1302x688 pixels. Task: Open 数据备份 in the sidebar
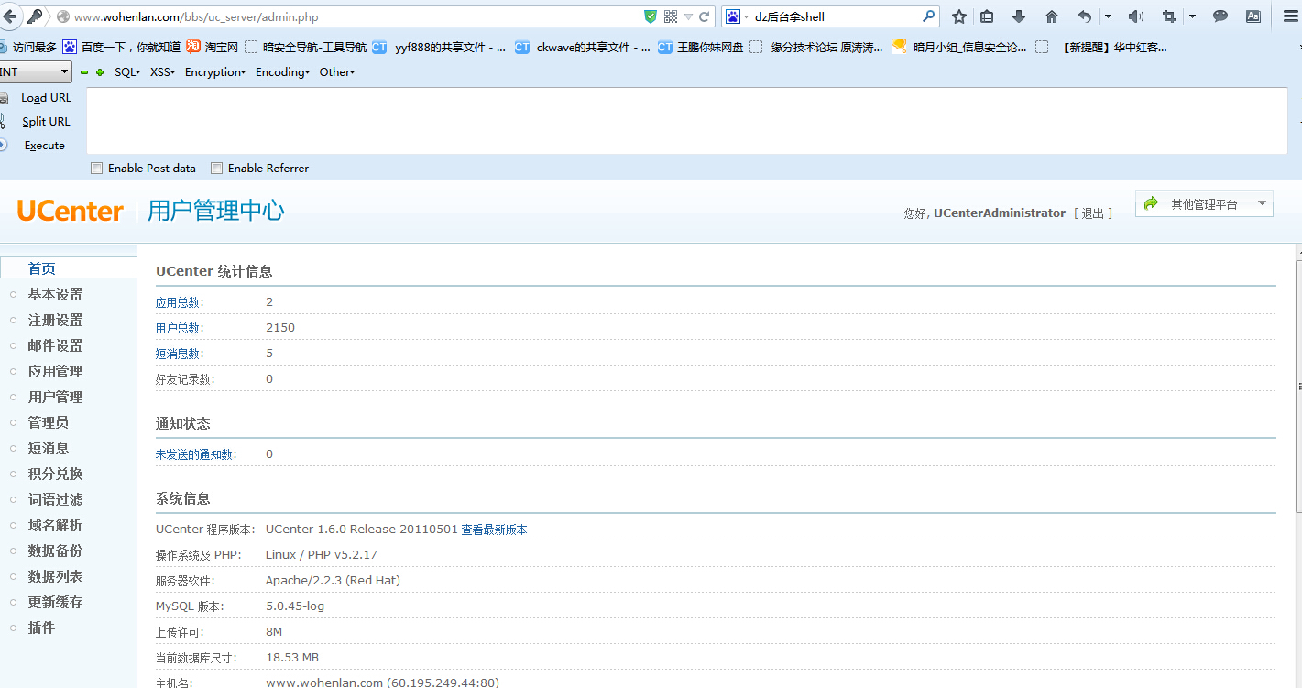[x=55, y=551]
